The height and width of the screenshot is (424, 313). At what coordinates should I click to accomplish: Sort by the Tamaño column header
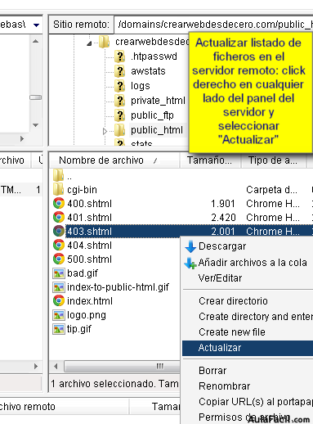pyautogui.click(x=210, y=160)
